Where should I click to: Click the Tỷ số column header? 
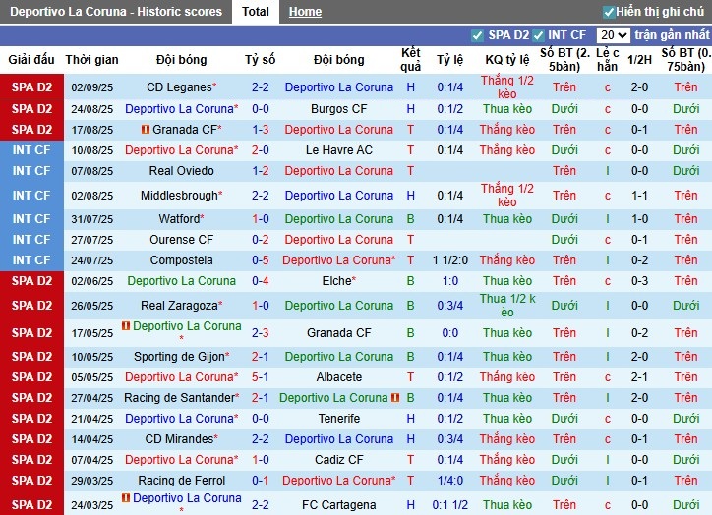click(x=260, y=60)
